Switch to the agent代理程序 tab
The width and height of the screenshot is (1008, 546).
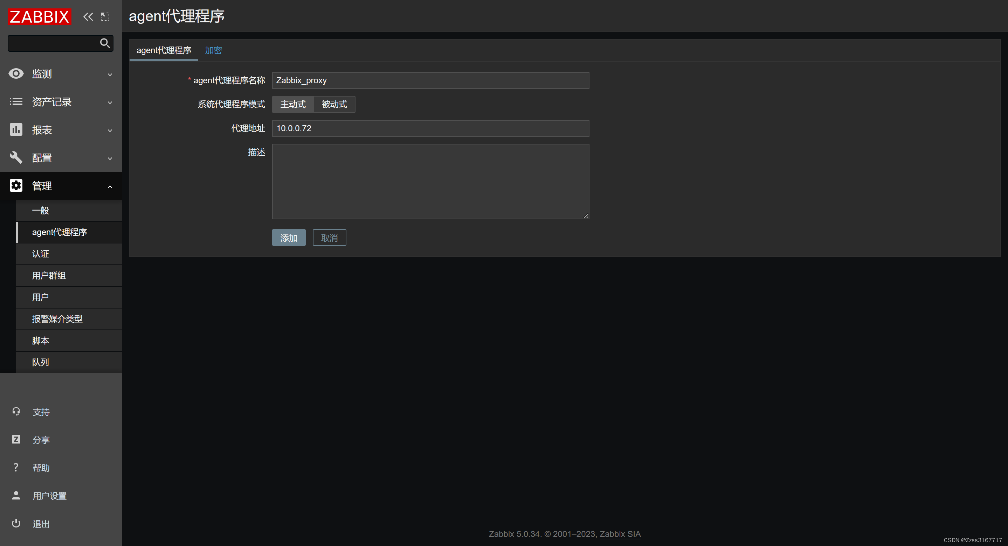[164, 50]
